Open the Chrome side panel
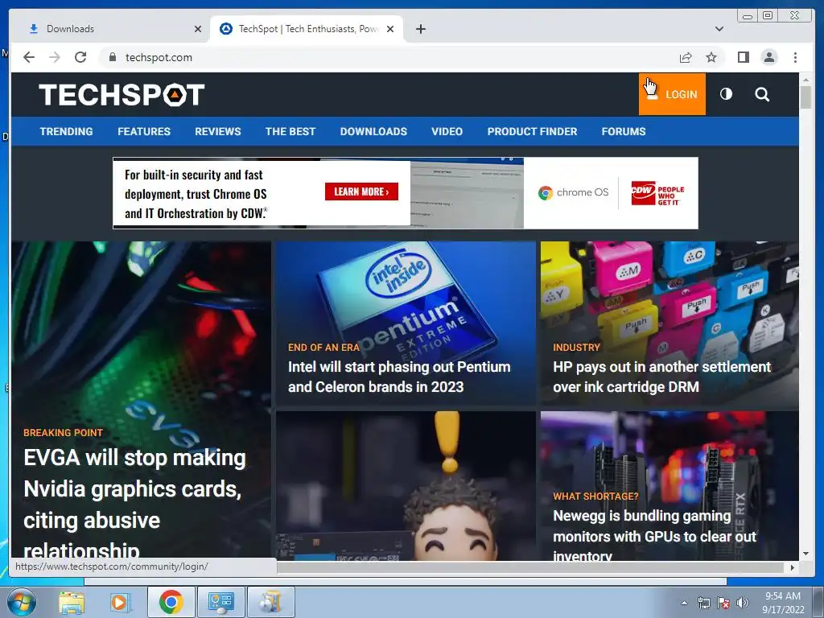 pyautogui.click(x=743, y=57)
